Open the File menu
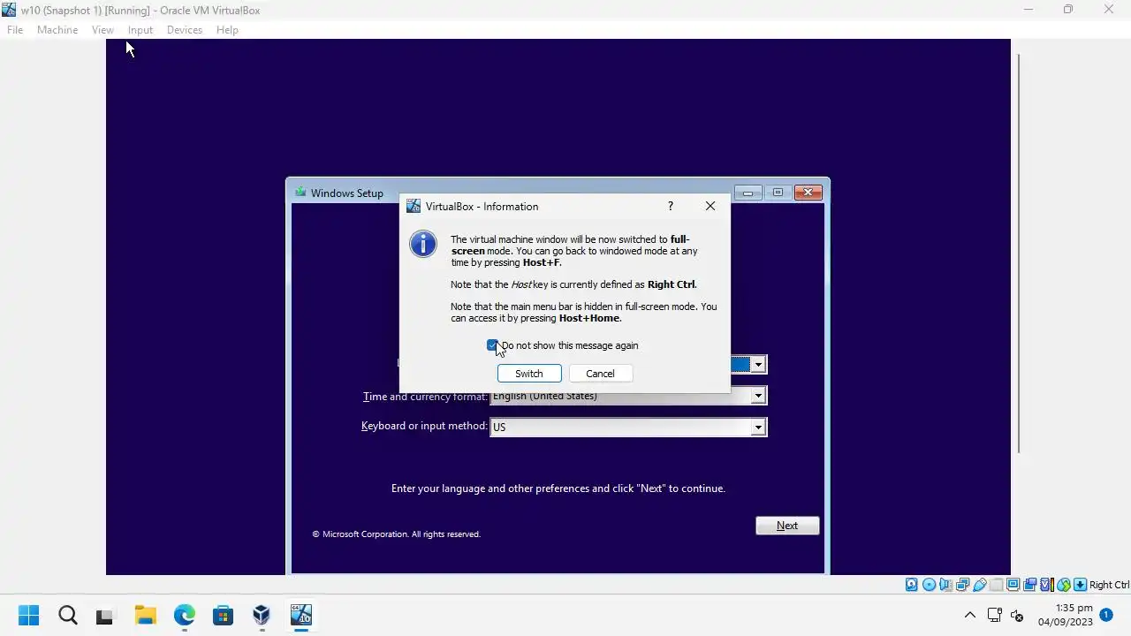The image size is (1131, 636). pyautogui.click(x=15, y=30)
